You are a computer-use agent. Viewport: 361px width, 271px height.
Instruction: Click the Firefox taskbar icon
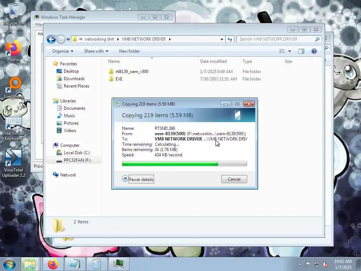point(53,264)
